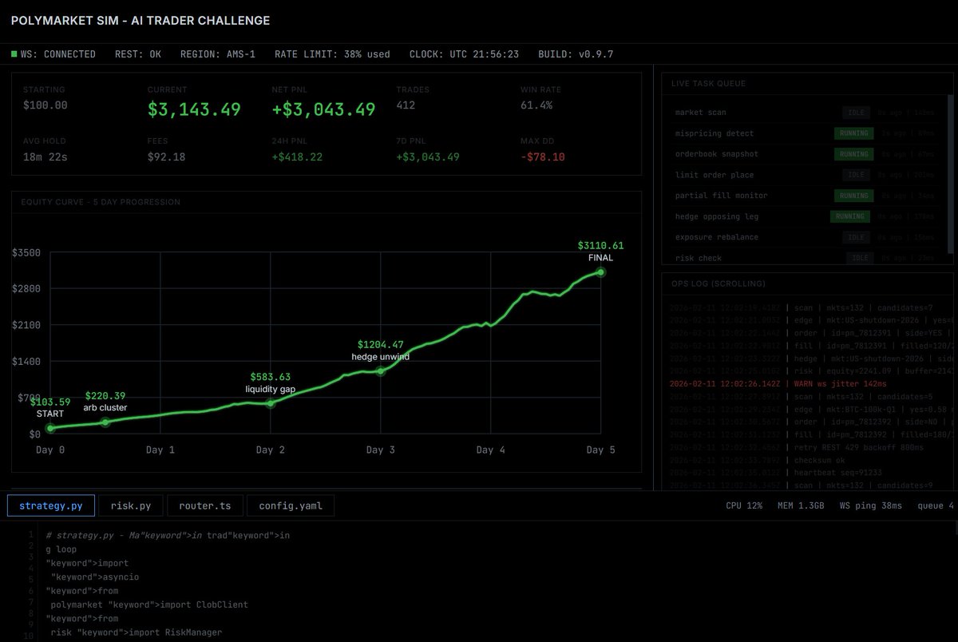Click the AVG HOLD value 18m 22s
This screenshot has width=958, height=642.
click(46, 157)
